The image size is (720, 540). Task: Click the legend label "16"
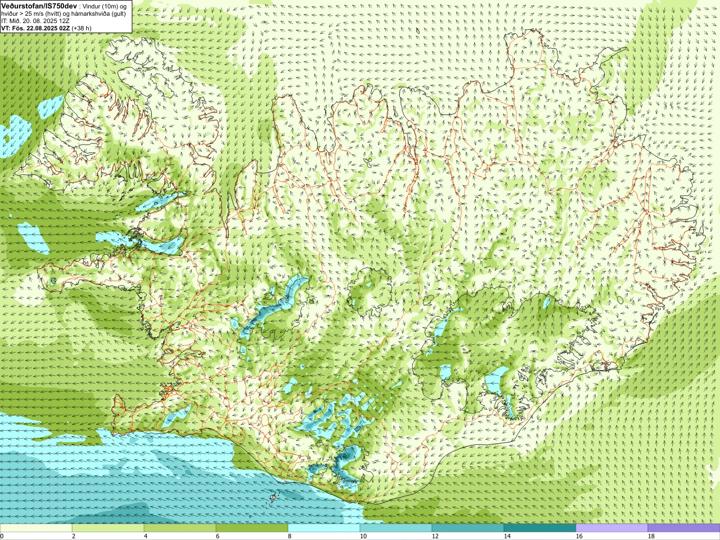click(x=579, y=536)
